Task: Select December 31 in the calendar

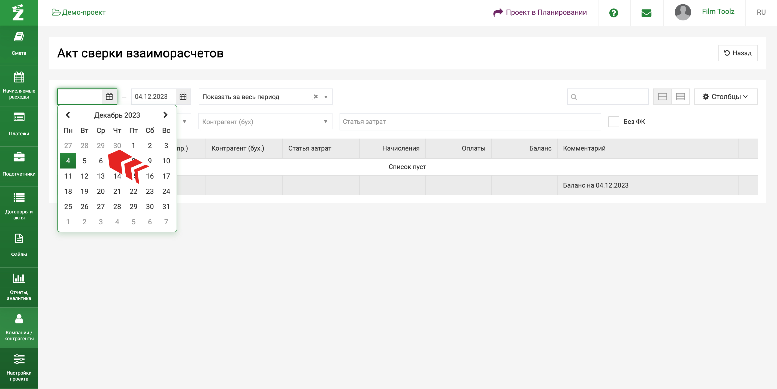Action: click(x=166, y=206)
